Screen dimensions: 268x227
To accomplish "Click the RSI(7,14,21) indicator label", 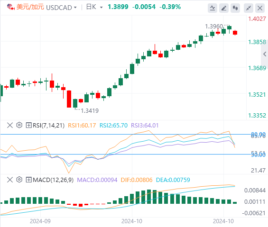I will click(48, 126).
